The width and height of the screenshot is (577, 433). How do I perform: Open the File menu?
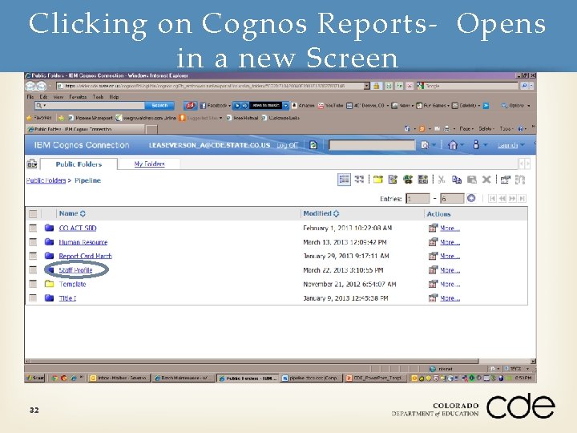[x=30, y=97]
